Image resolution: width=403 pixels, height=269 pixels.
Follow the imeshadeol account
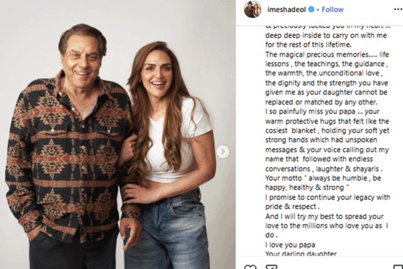[x=332, y=10]
